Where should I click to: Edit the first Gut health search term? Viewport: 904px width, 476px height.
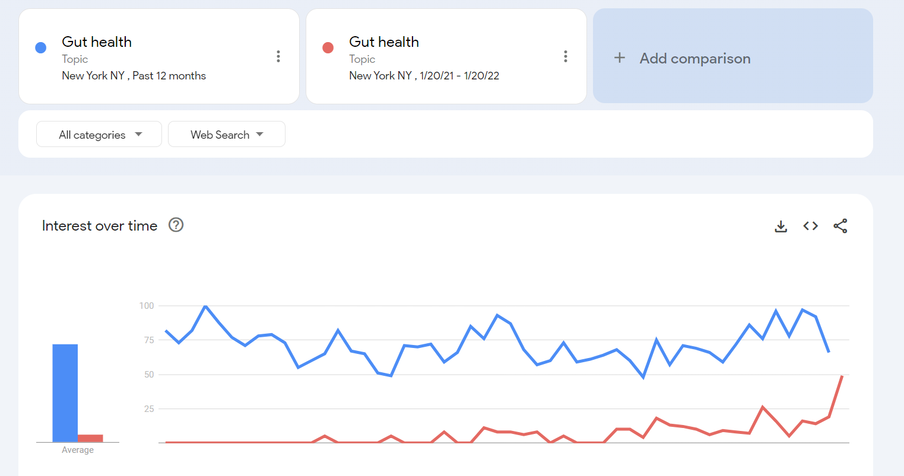[97, 42]
